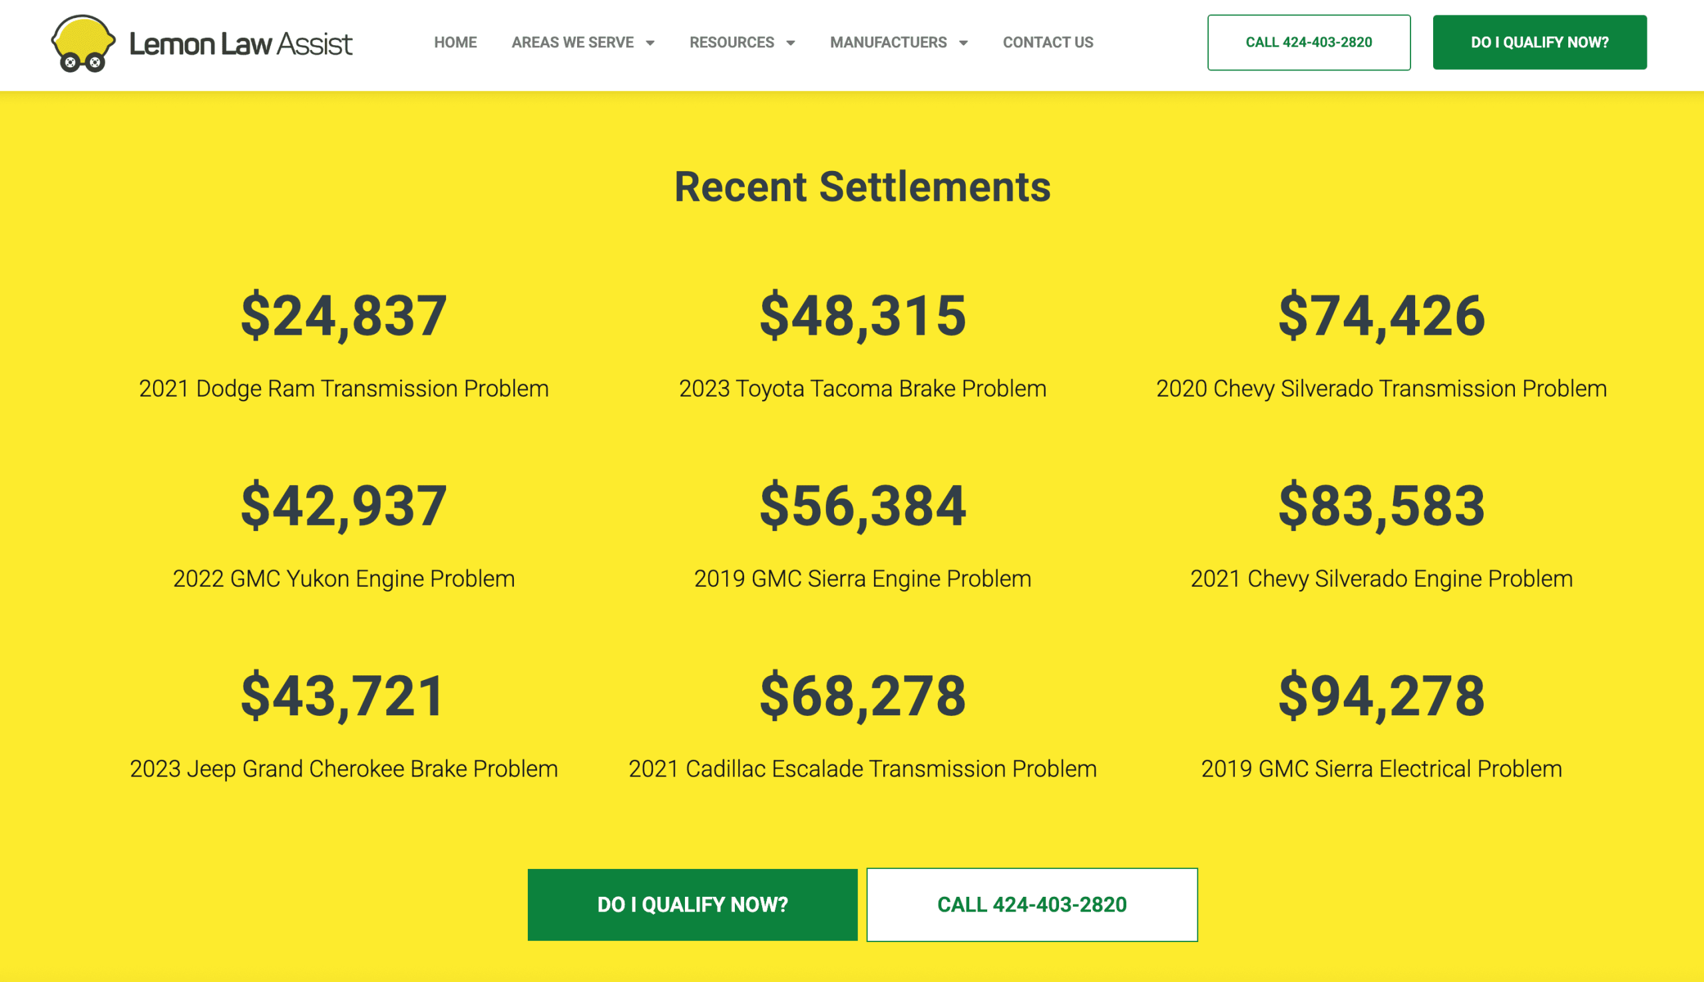Click 2023 Toyota Tacoma Brake Problem text
This screenshot has width=1704, height=982.
click(863, 389)
